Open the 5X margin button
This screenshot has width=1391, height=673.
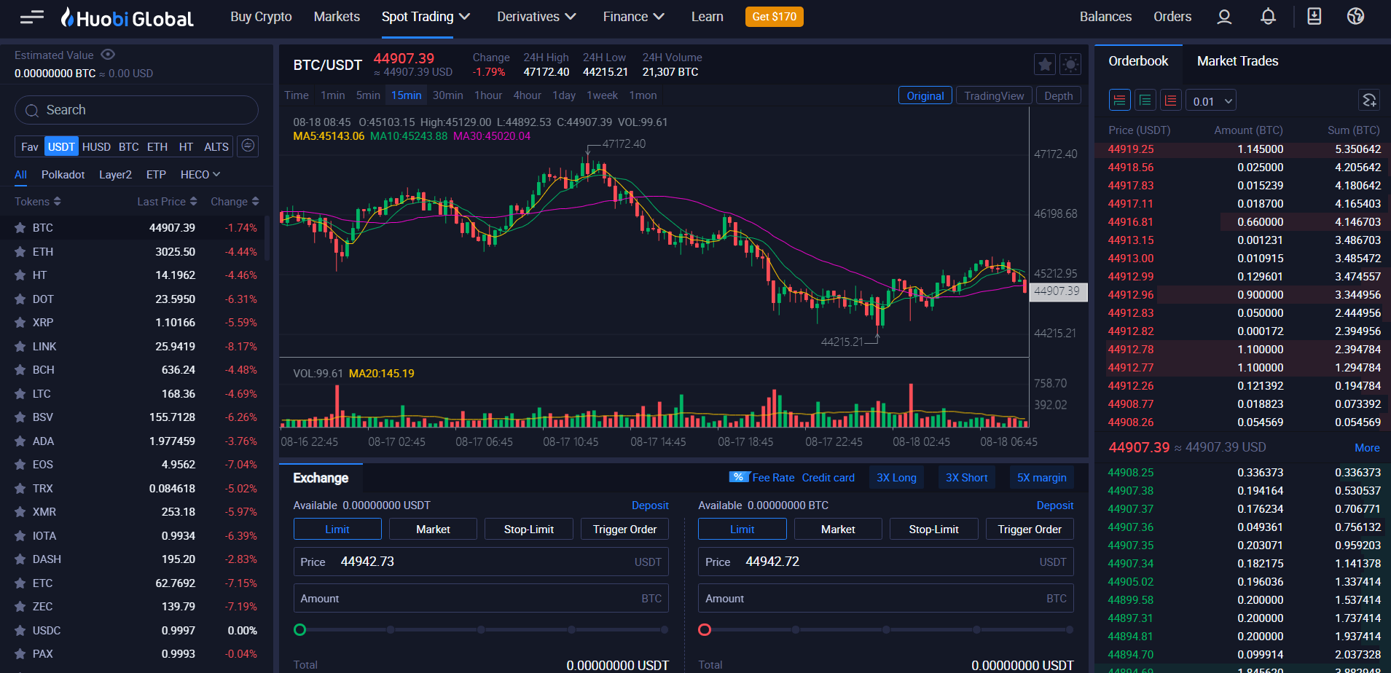pyautogui.click(x=1041, y=477)
